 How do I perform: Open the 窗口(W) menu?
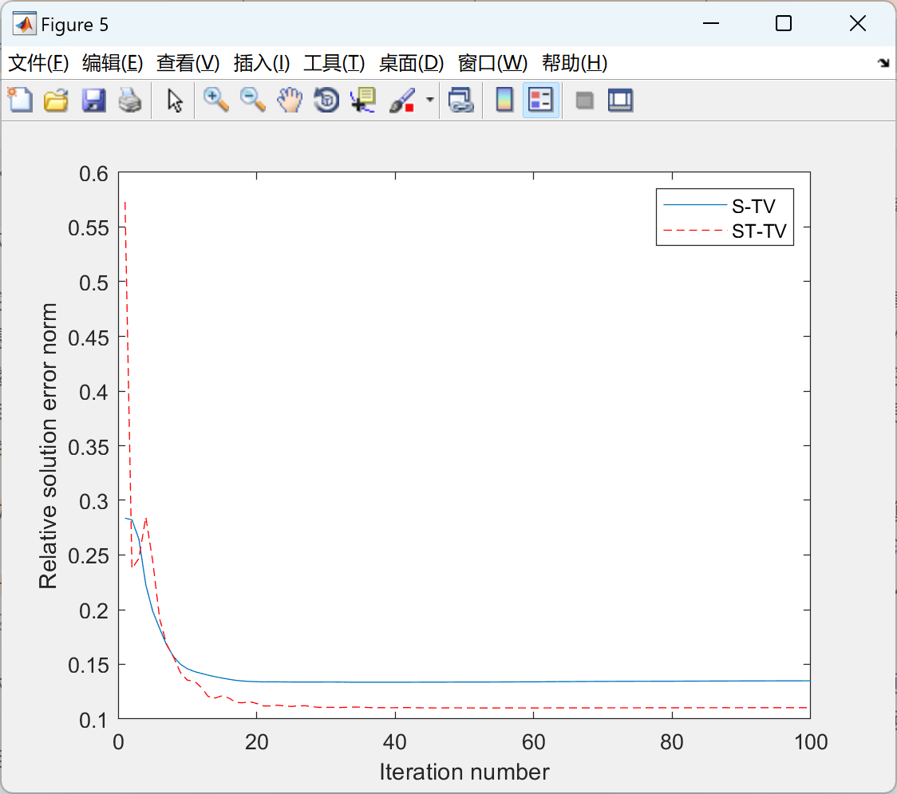(x=492, y=63)
